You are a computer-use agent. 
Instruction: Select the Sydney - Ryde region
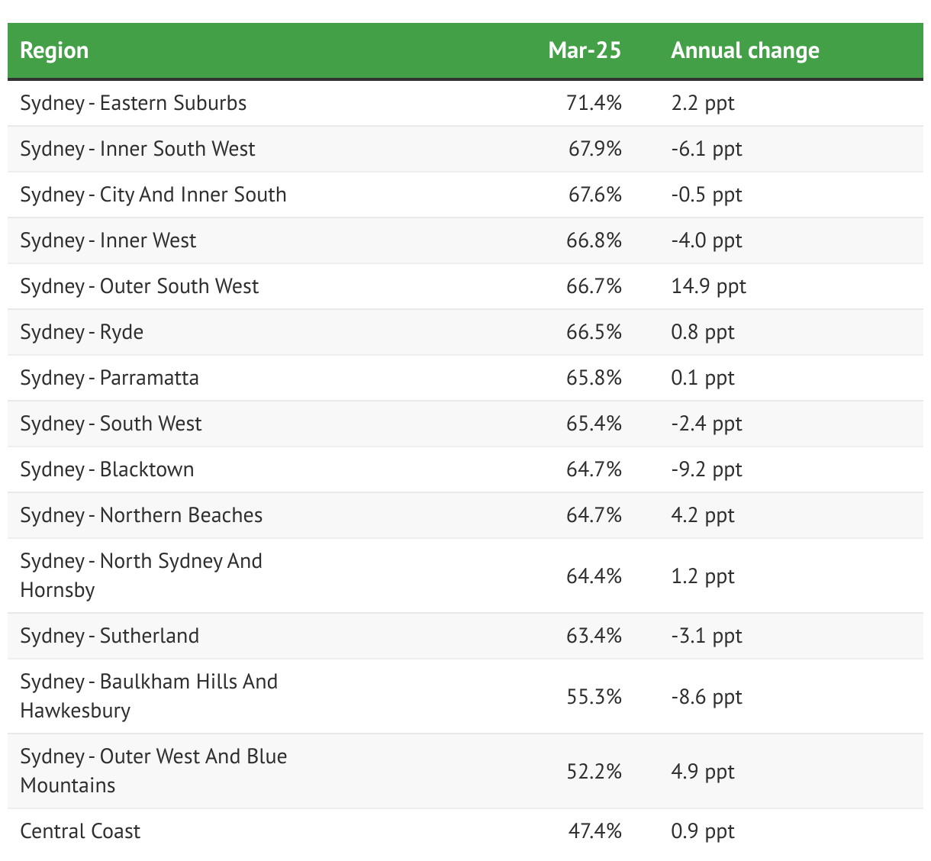(x=82, y=332)
